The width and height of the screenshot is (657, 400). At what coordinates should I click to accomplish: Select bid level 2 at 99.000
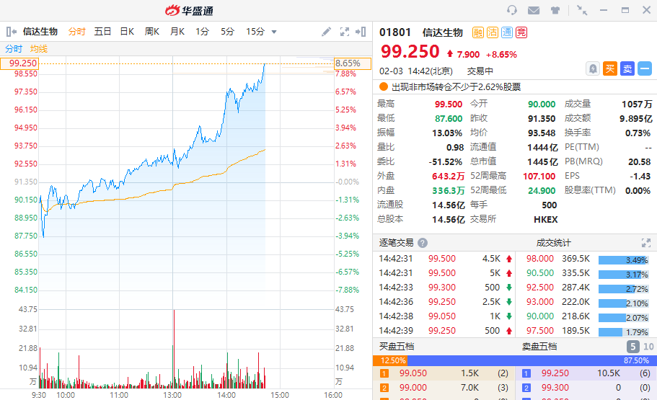(x=444, y=388)
